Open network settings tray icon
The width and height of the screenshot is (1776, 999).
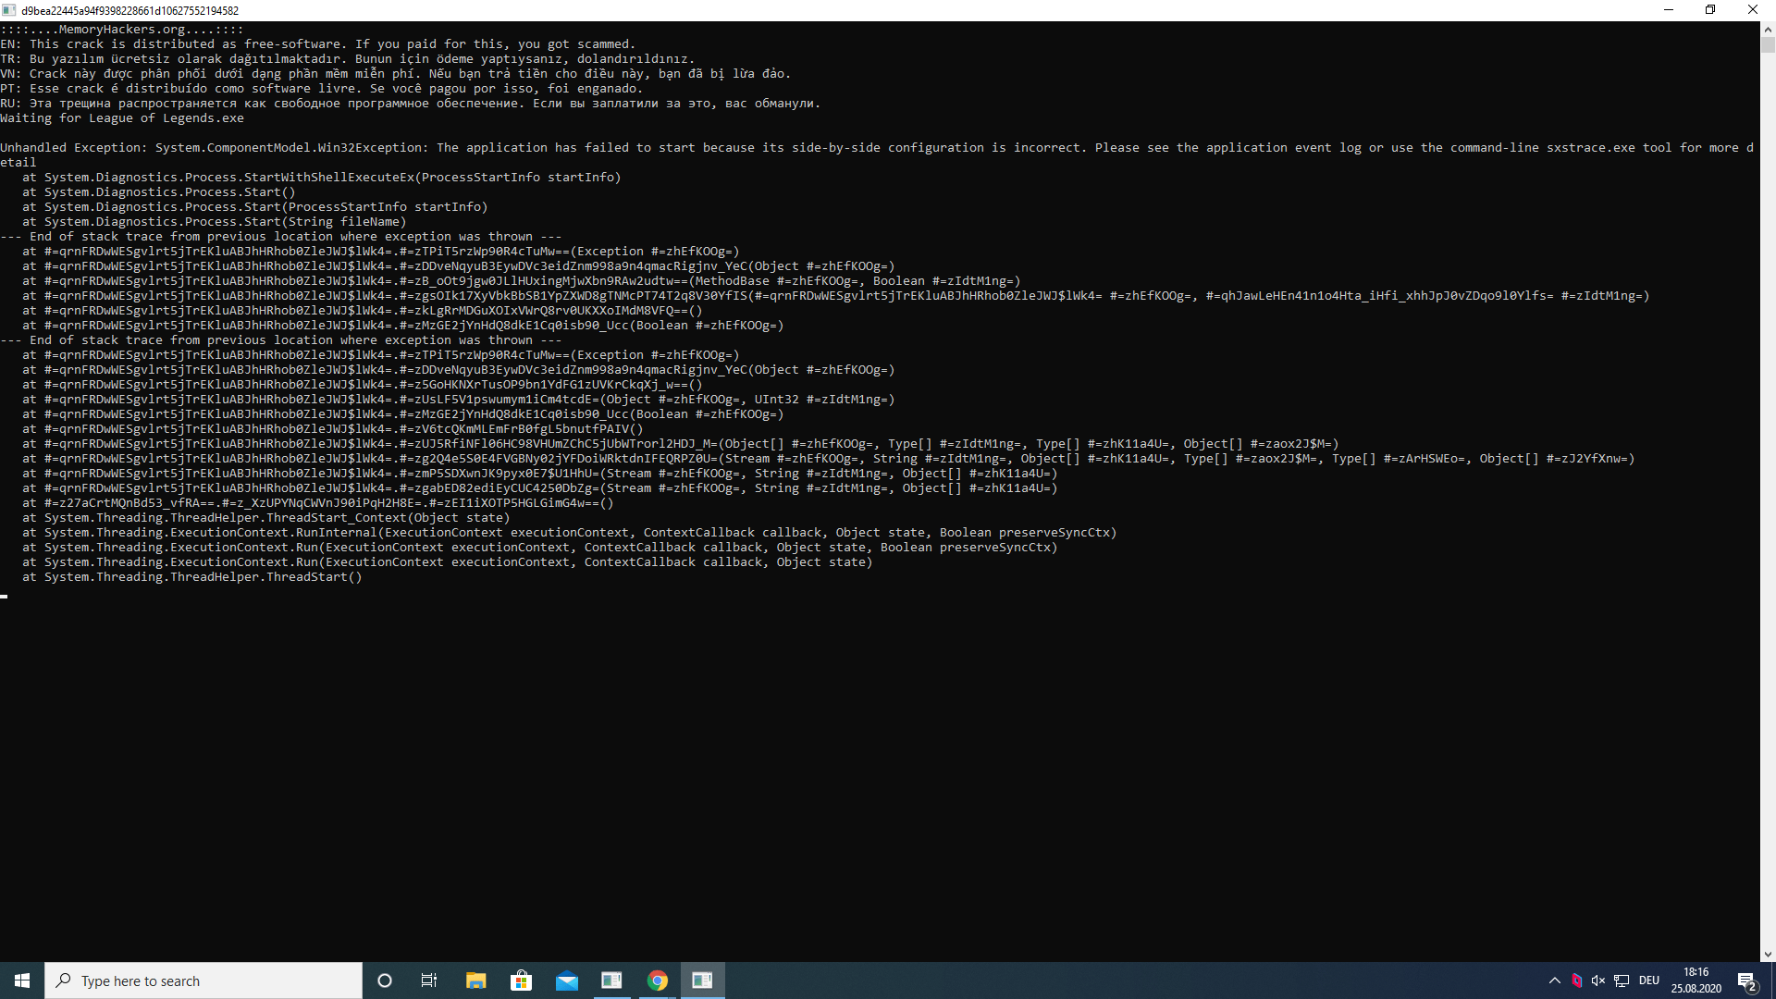[1622, 980]
